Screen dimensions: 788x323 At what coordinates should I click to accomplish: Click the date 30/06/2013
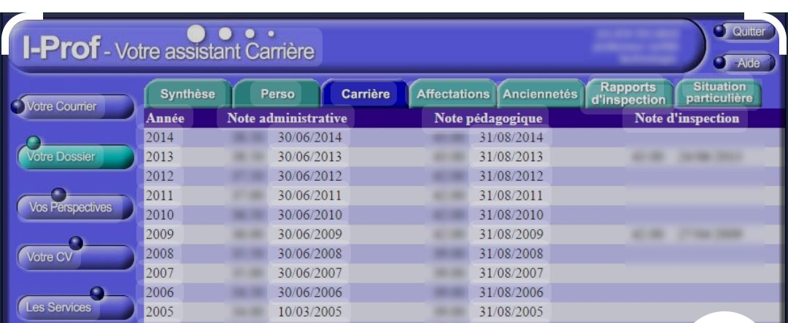(x=309, y=157)
